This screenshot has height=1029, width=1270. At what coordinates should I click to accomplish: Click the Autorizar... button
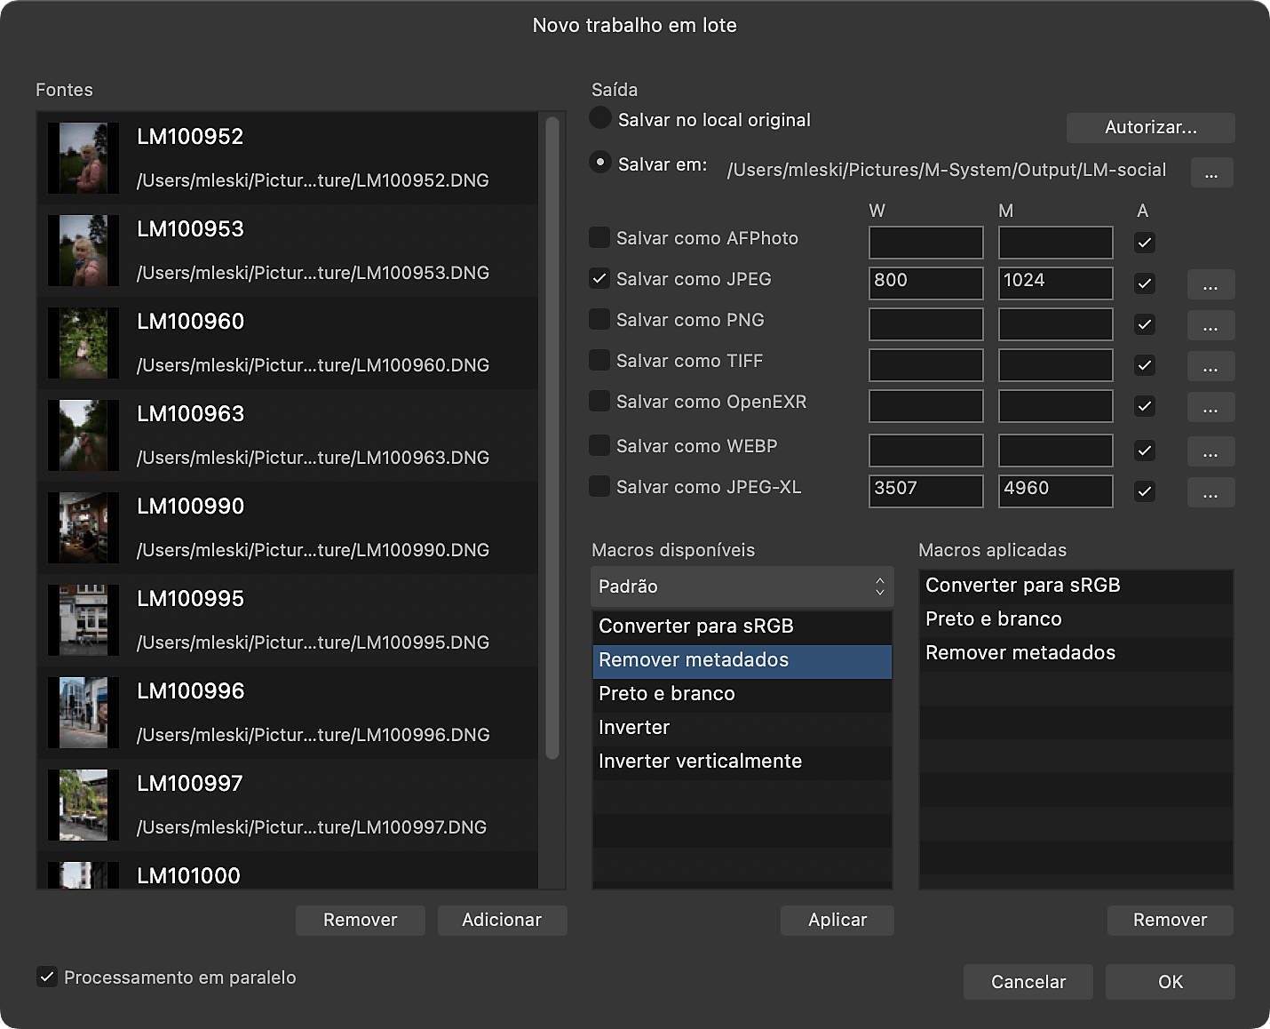point(1150,127)
